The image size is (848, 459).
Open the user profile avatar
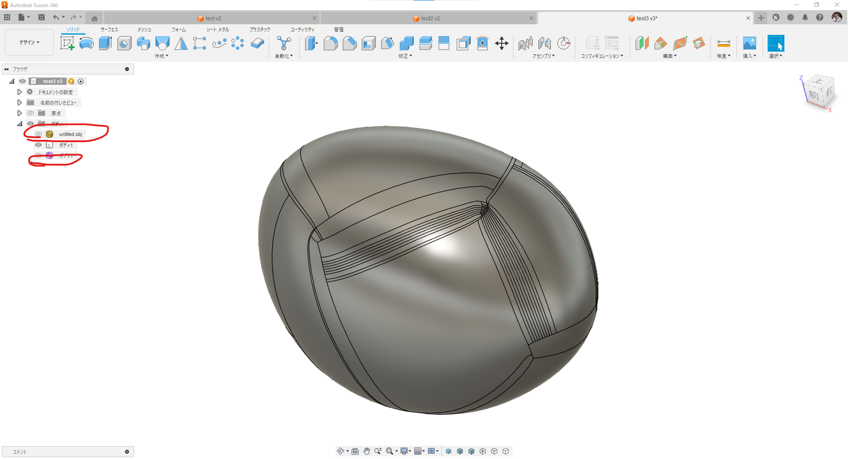pyautogui.click(x=837, y=18)
